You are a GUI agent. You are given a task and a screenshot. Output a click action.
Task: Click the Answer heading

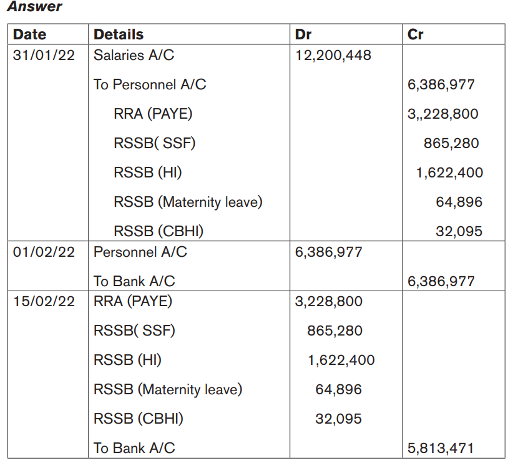34,6
